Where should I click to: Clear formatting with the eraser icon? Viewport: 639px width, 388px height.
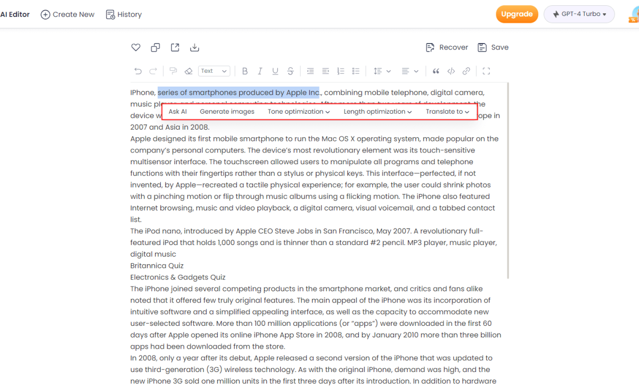[x=188, y=71]
